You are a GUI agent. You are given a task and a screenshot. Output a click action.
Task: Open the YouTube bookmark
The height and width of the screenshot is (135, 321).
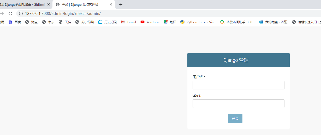[150, 22]
